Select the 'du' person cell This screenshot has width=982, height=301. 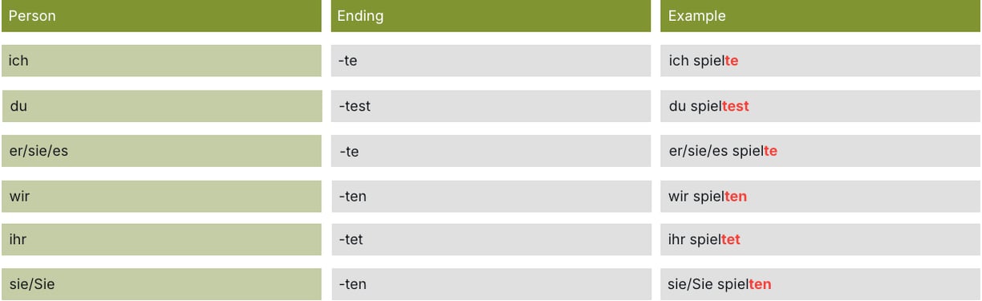click(x=162, y=106)
